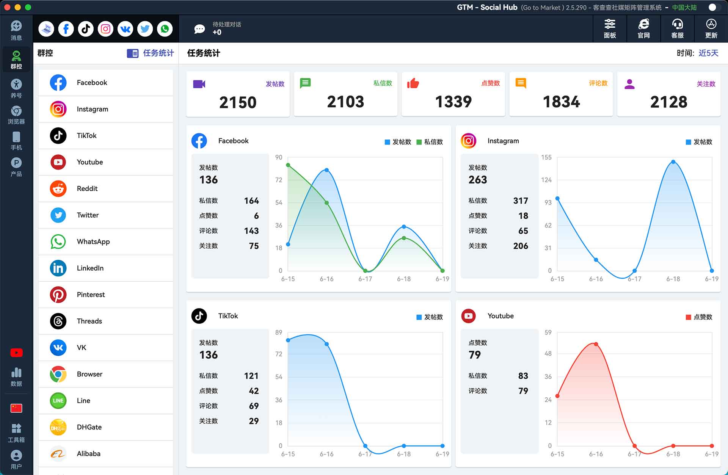728x475 pixels.
Task: Select the 群控 group control sidebar icon
Action: coord(16,60)
